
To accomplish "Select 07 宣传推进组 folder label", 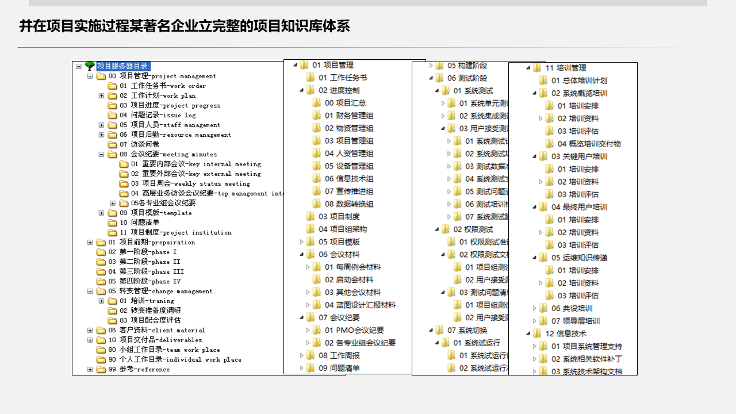I will pos(349,191).
